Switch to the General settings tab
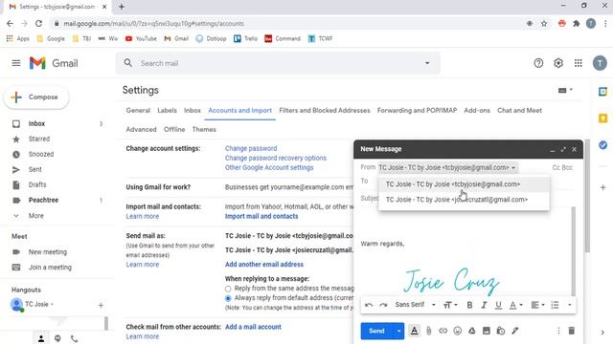The height and width of the screenshot is (344, 613). pos(138,111)
